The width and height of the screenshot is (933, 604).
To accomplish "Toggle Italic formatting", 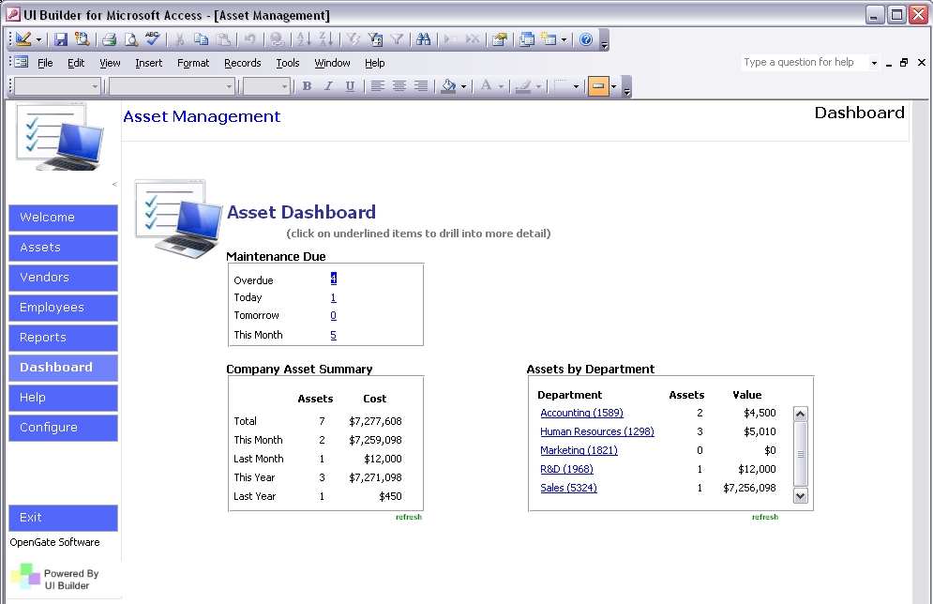I will [328, 86].
